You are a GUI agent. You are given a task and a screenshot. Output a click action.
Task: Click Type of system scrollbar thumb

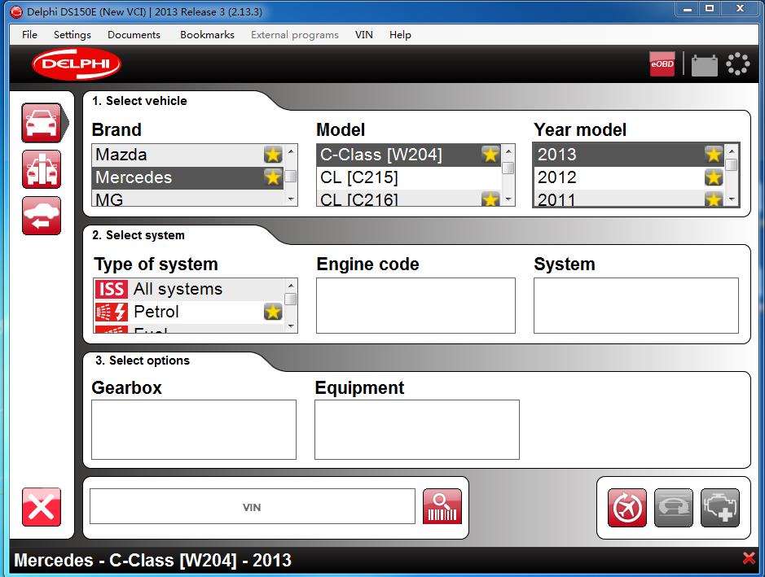(x=291, y=299)
